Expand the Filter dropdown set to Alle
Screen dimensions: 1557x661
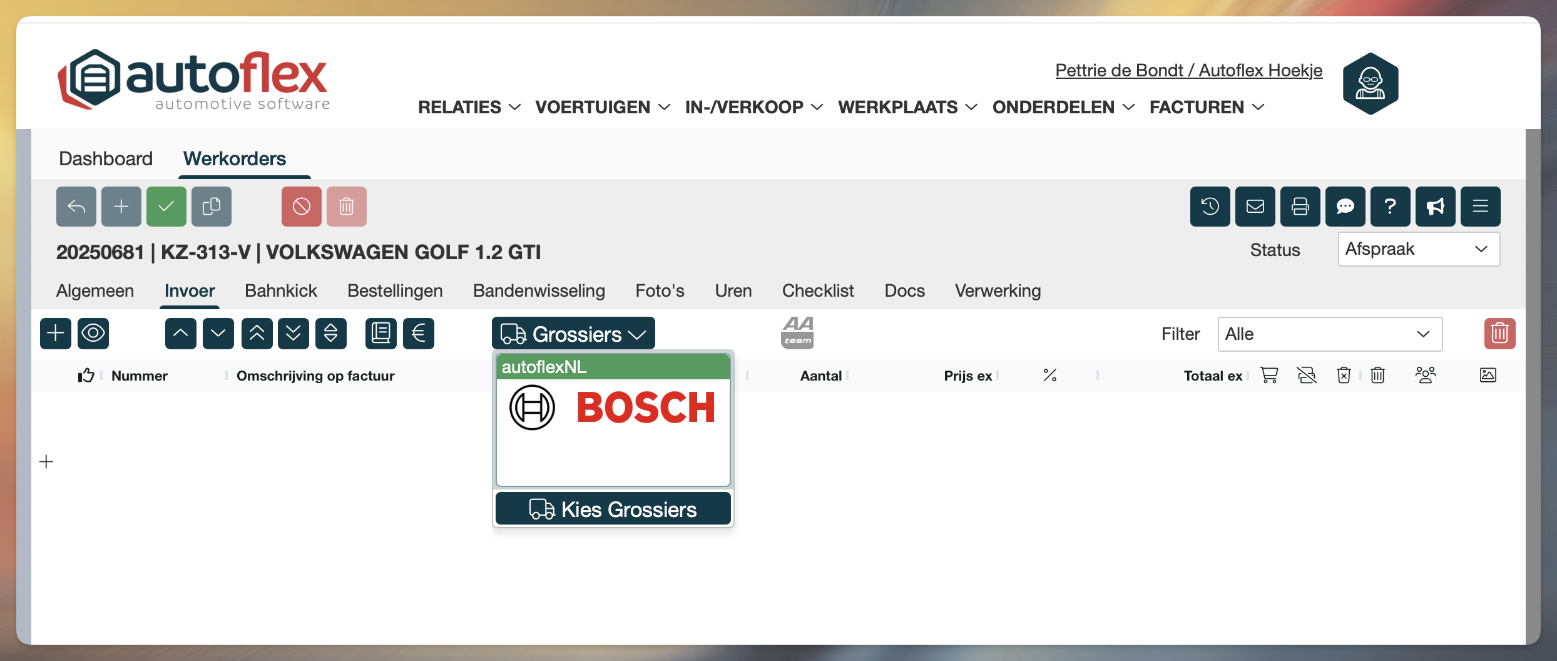coord(1329,334)
